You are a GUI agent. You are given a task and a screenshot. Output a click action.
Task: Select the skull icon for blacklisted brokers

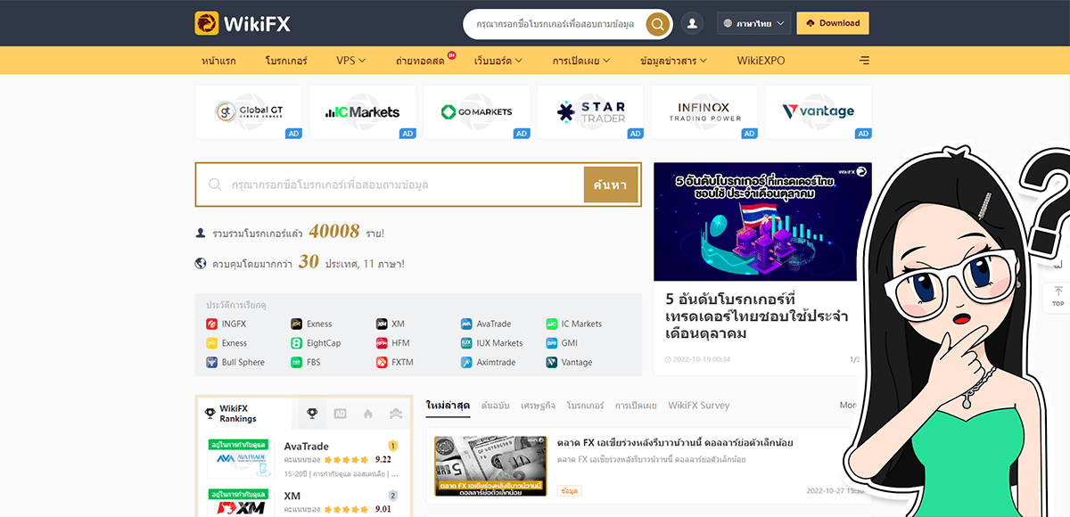point(394,413)
